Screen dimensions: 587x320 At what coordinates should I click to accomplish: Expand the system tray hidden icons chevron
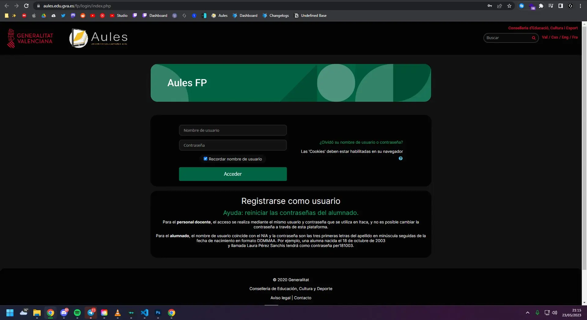pos(528,313)
